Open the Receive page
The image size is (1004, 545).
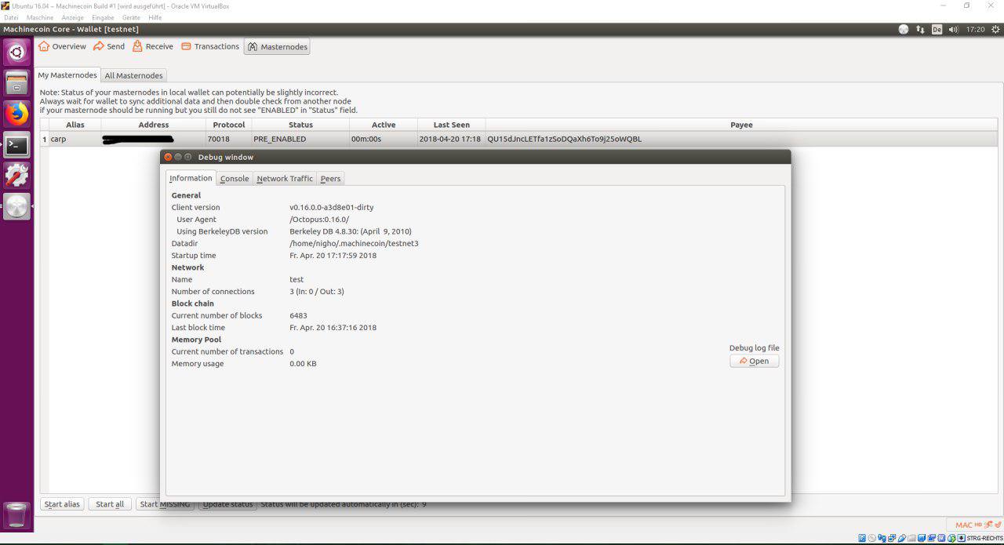[x=153, y=46]
